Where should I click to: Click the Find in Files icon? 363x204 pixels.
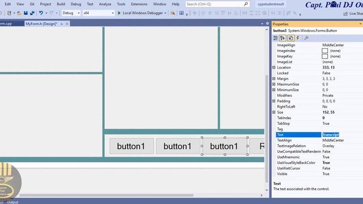172,13
